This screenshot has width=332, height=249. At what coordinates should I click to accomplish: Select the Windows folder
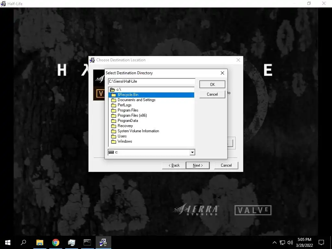click(x=151, y=141)
